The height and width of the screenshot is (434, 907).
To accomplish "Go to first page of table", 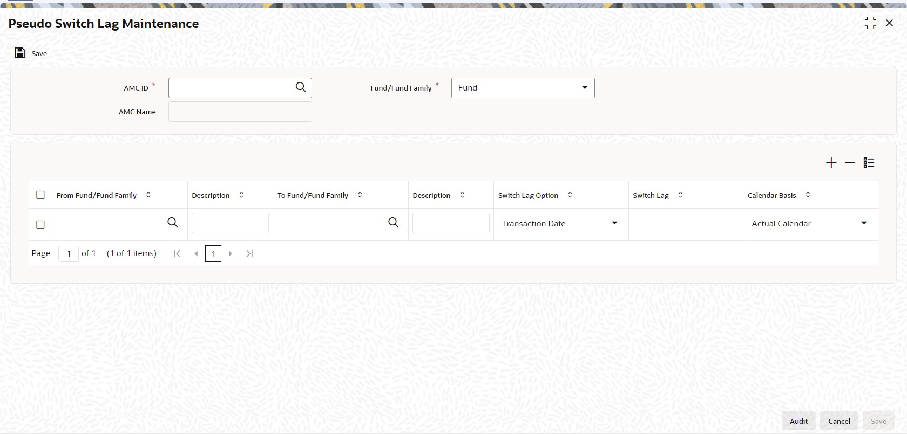I will pos(177,253).
